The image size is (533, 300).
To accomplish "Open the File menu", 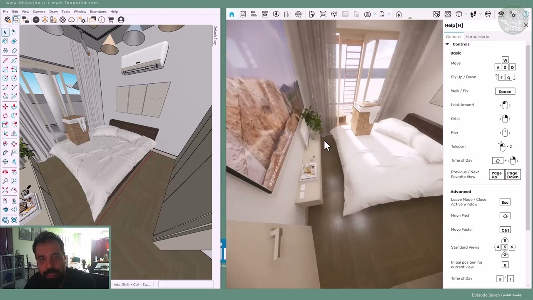I will (5, 12).
